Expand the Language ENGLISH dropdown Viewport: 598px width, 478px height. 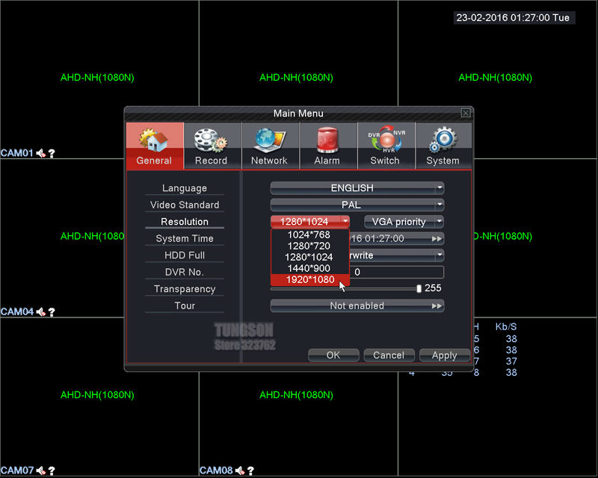point(357,188)
